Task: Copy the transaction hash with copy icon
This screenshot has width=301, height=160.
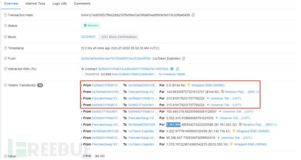Action: 193,15
